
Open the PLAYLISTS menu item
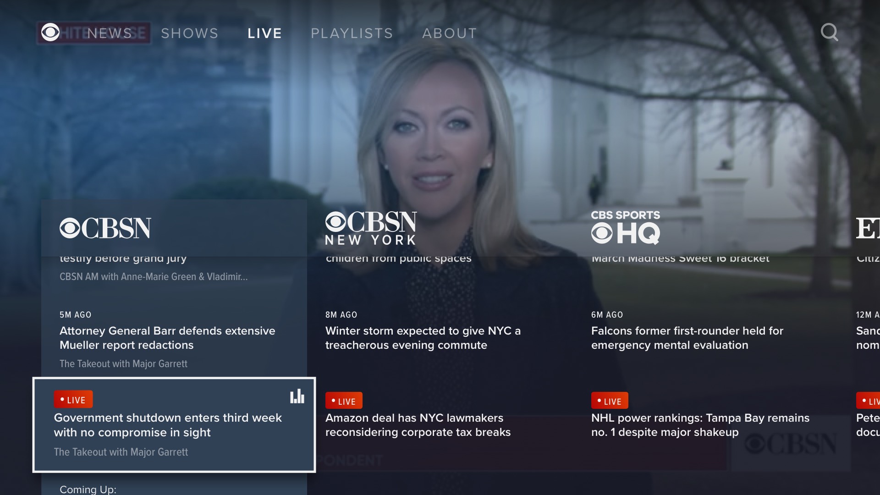[352, 33]
